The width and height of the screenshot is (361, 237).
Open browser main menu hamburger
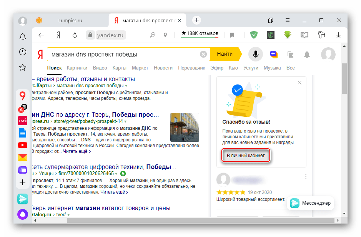287,20
